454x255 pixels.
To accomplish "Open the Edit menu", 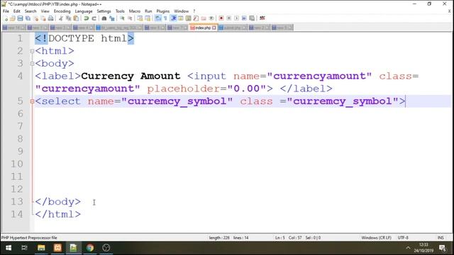I will pos(17,11).
